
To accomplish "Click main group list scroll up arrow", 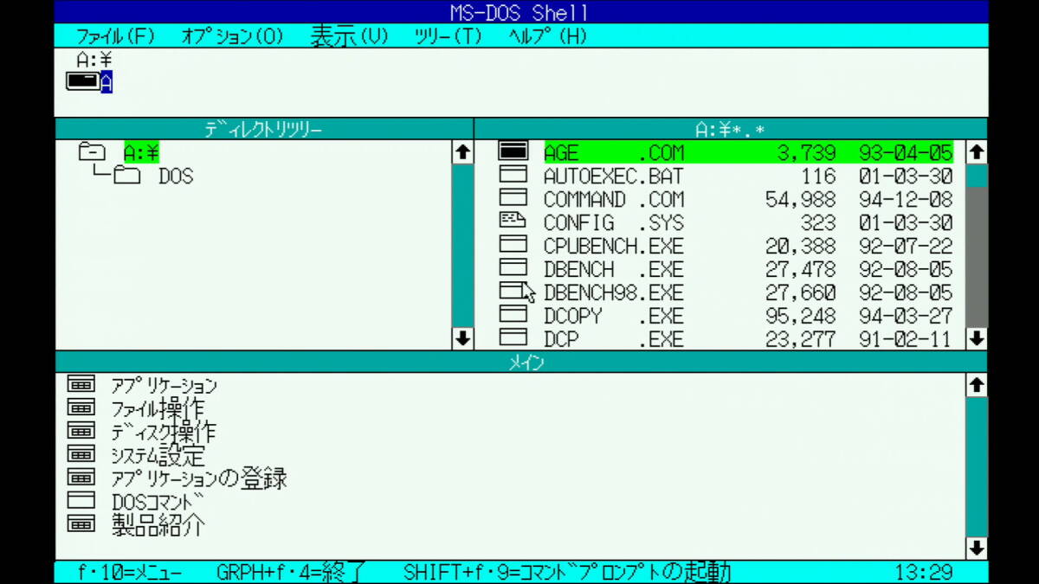I will click(977, 385).
